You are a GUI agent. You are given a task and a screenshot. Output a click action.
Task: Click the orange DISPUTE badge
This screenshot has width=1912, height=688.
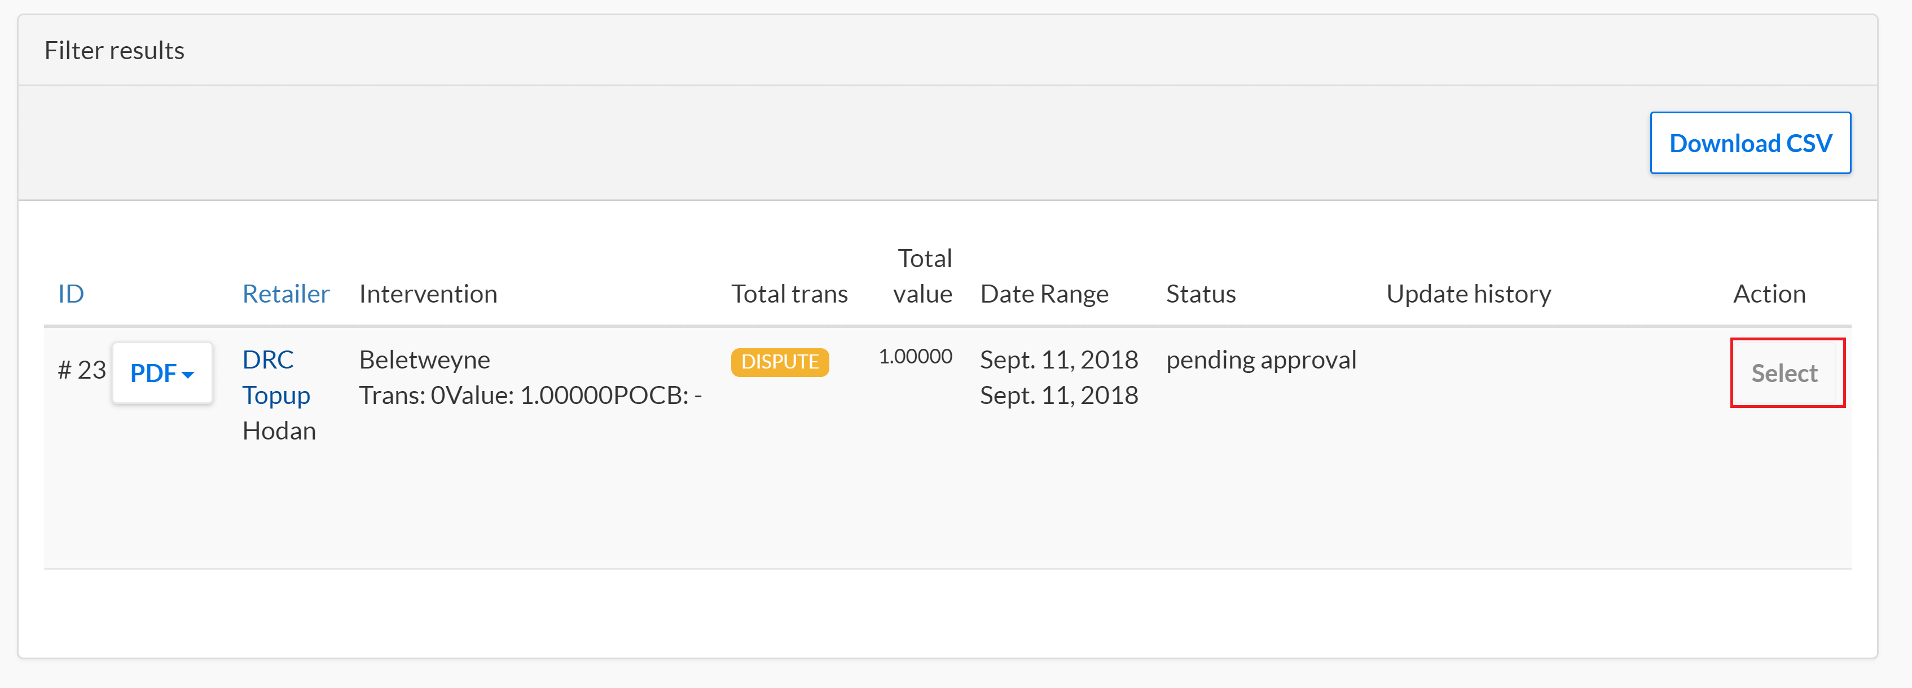tap(779, 362)
